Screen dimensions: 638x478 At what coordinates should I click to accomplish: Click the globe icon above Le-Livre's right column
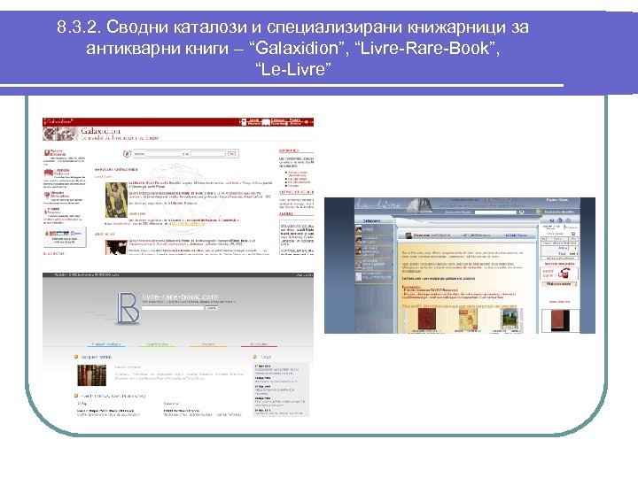(x=560, y=220)
